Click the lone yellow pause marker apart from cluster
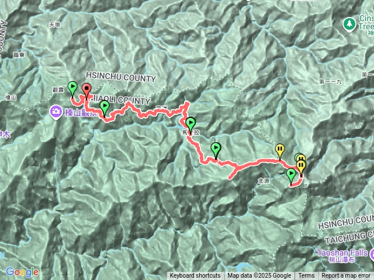Image resolution: width=374 pixels, height=280 pixels. click(x=280, y=152)
